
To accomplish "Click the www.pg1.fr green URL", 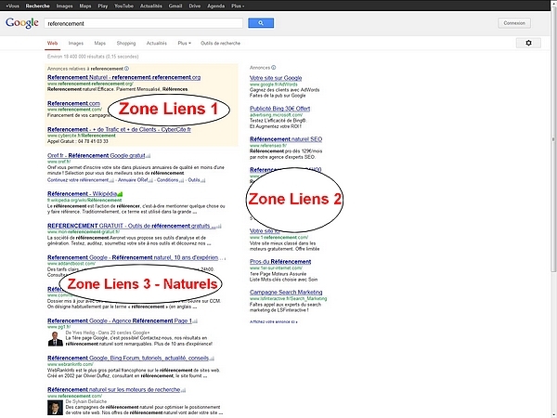I will pos(59,327).
